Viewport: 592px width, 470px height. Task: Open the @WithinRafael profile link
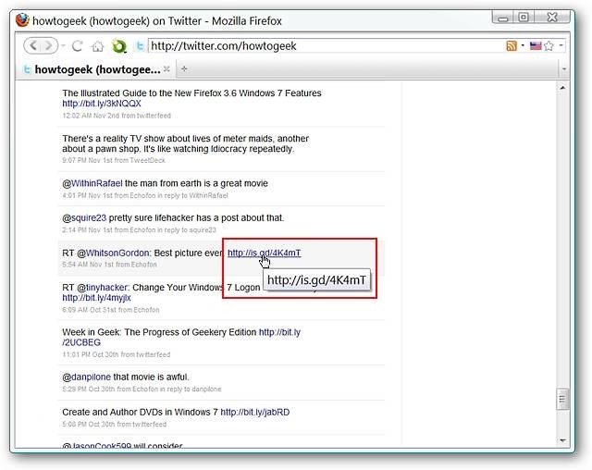point(92,183)
